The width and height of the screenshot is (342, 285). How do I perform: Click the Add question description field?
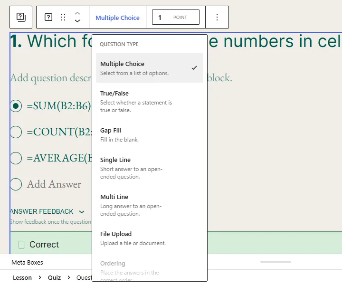coord(51,78)
